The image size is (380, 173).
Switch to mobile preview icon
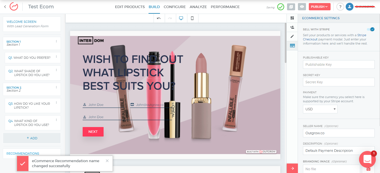pos(192,18)
